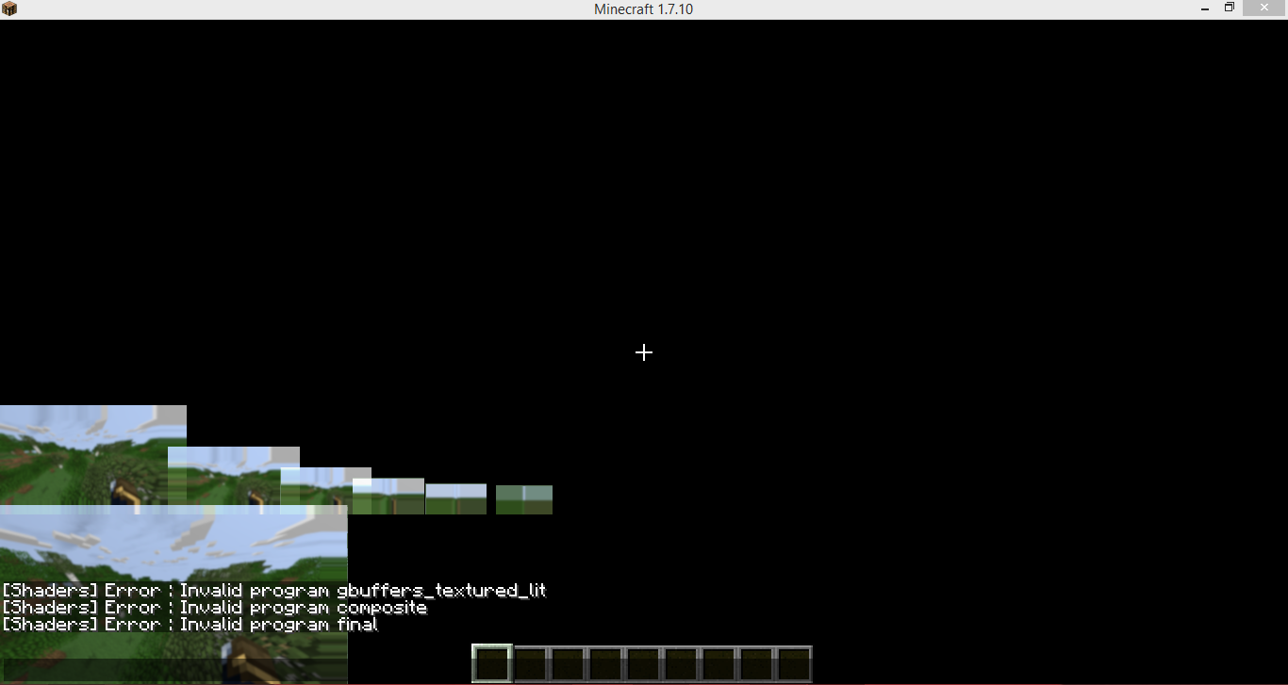Click the Invalid program final error line
This screenshot has width=1288, height=685.
tap(190, 625)
